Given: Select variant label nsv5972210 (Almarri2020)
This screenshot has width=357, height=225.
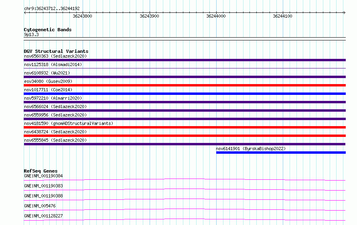Looking at the screenshot, I should point(53,98).
